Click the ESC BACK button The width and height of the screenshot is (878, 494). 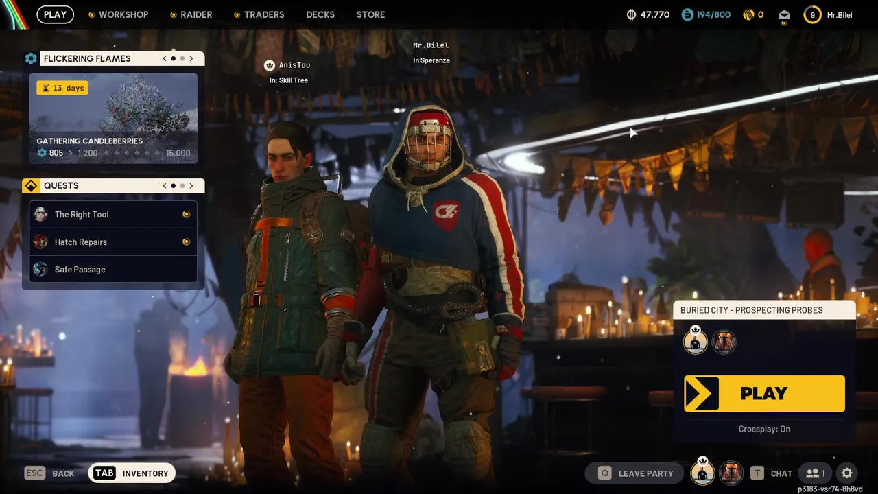pos(49,473)
